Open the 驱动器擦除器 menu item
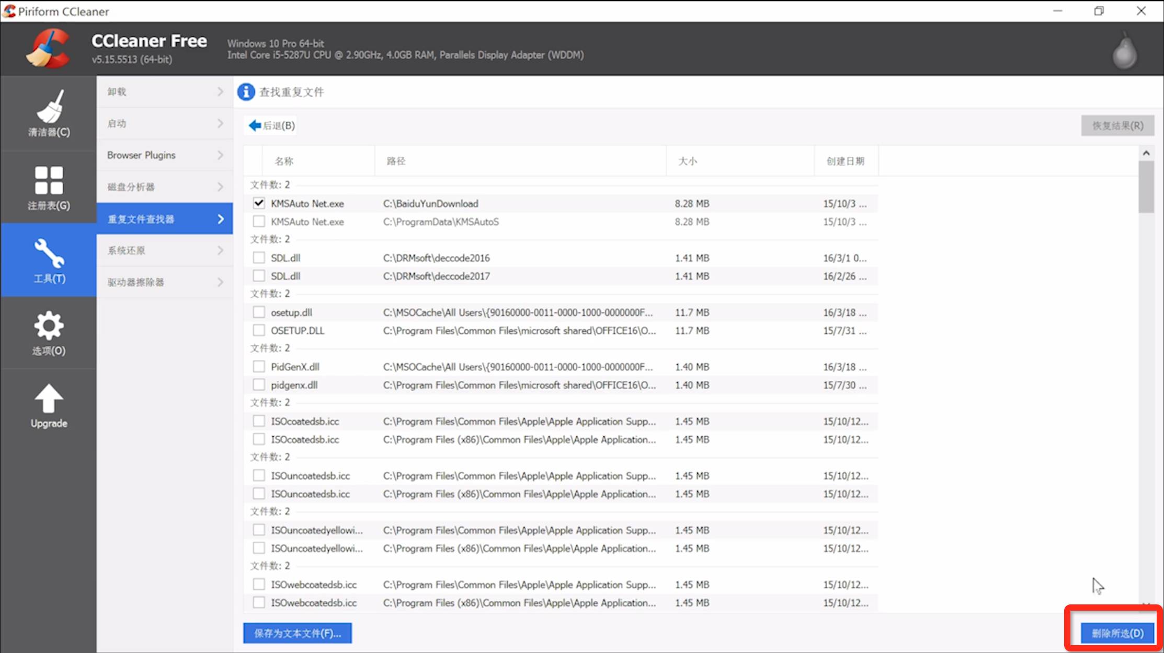Screen dimensions: 1164x653 [x=165, y=282]
